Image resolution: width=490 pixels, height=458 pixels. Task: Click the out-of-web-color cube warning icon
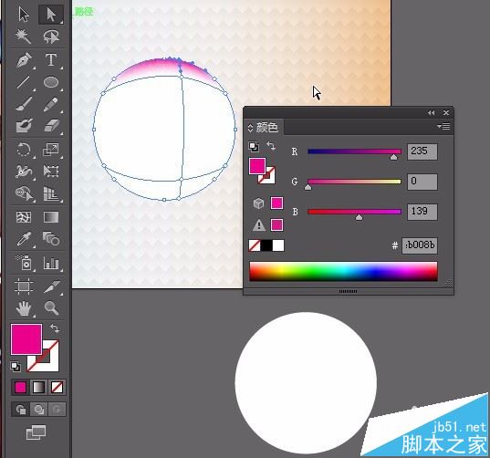(x=258, y=203)
